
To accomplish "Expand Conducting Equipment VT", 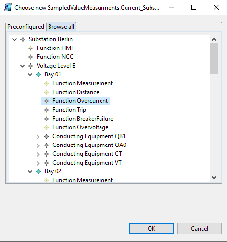I will pos(38,163).
